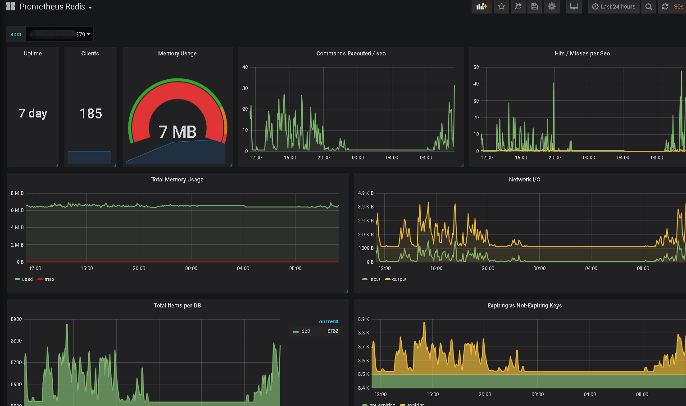Cycle view mode with monitor icon
This screenshot has height=406, width=686.
[x=574, y=7]
